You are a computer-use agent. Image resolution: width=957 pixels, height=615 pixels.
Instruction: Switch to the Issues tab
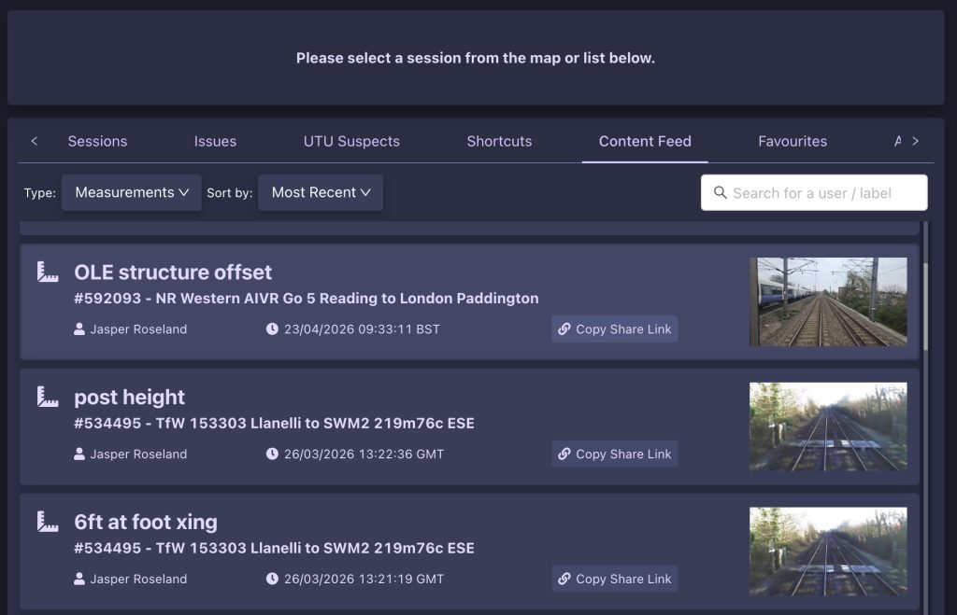[x=216, y=142]
